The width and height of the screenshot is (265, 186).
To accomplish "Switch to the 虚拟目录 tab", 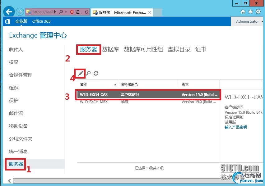I will point(179,49).
